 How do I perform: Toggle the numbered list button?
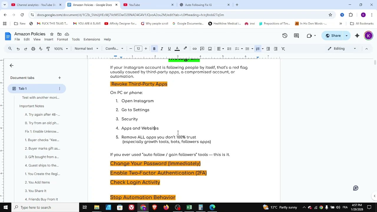[258, 49]
